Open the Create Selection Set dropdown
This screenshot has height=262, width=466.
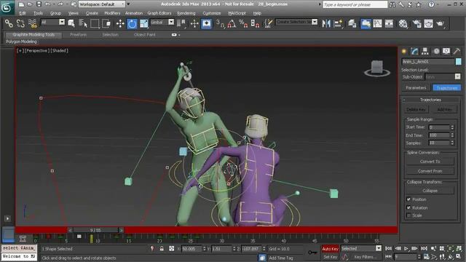(x=296, y=22)
